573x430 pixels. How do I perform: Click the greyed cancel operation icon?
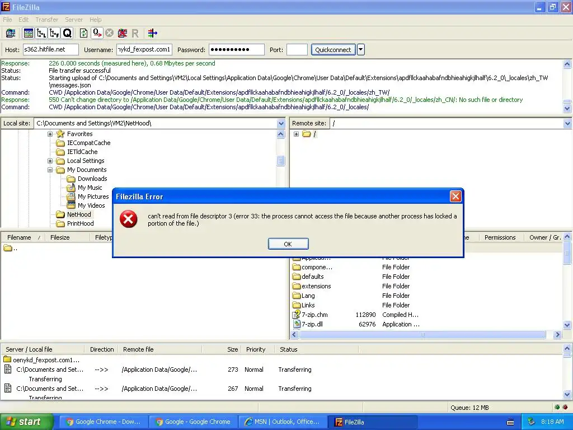pos(109,33)
